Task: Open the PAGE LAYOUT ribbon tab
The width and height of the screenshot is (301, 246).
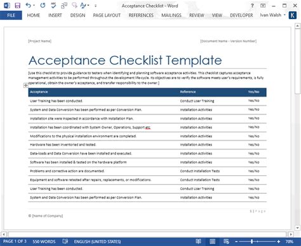Action: click(x=107, y=15)
